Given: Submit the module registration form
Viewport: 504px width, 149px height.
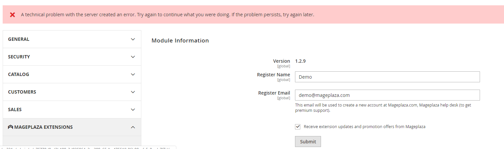Looking at the screenshot, I should (308, 142).
